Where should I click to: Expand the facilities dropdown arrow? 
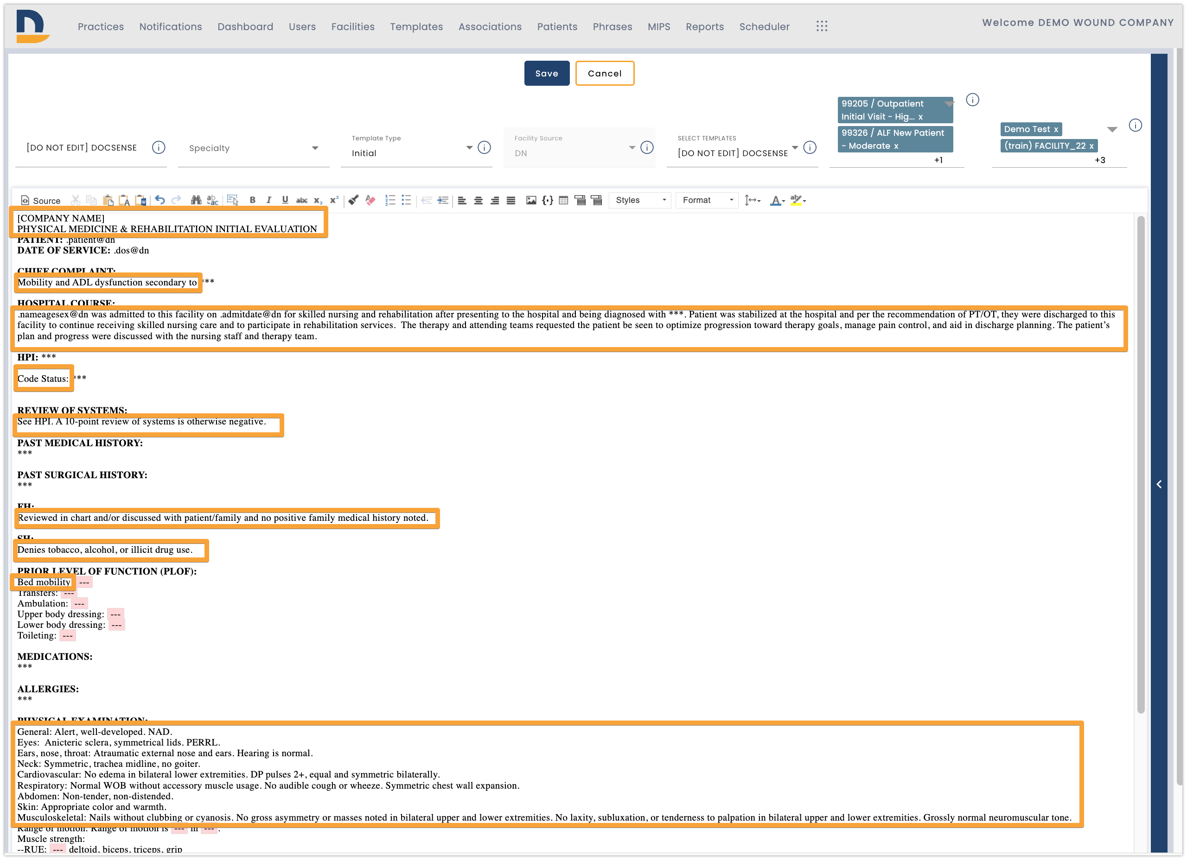[1113, 129]
